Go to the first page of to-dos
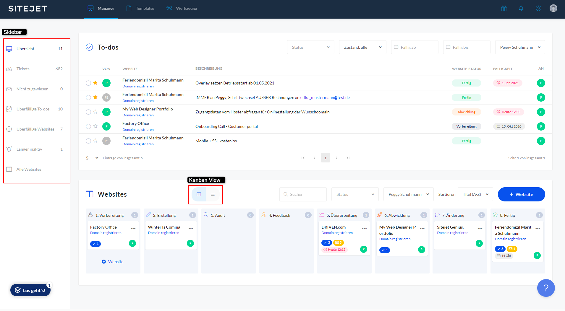565x311 pixels. coord(303,158)
